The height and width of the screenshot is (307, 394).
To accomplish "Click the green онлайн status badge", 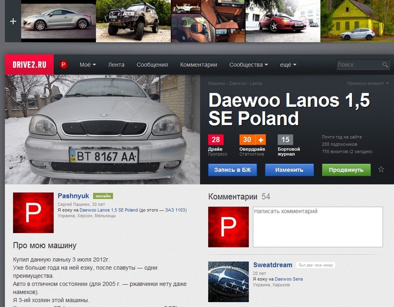I will click(x=103, y=196).
